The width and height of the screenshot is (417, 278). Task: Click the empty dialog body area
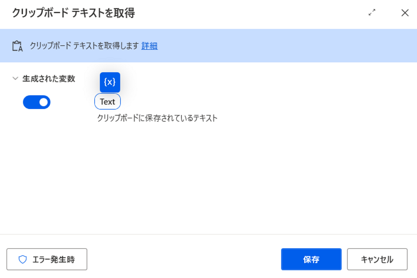coord(209,179)
